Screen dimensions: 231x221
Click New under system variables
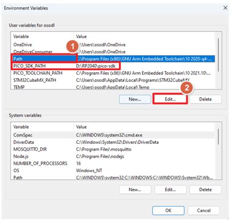tap(135, 190)
